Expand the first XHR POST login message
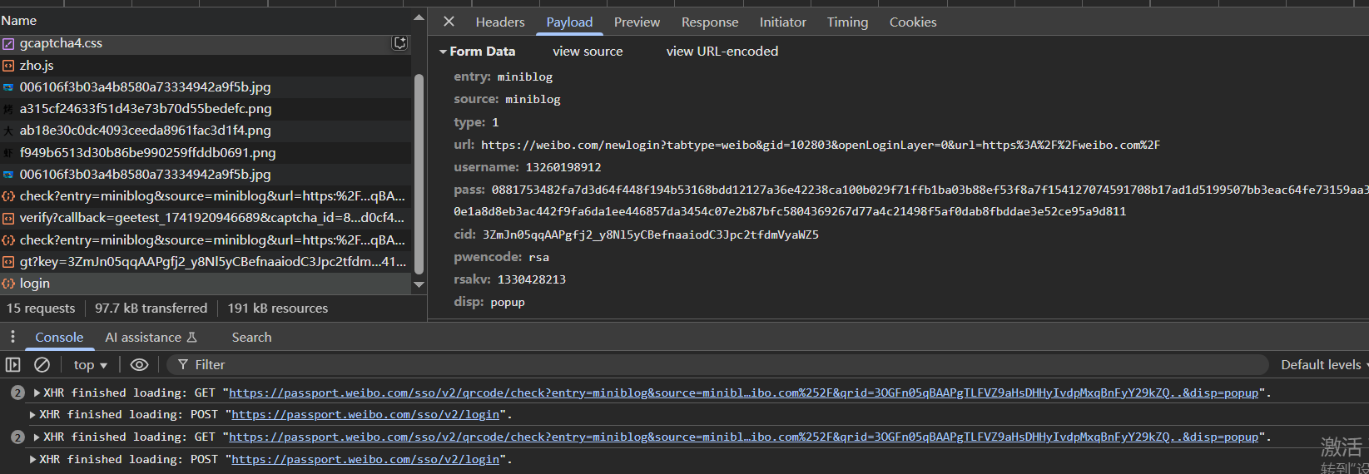This screenshot has height=474, width=1369. pos(32,414)
